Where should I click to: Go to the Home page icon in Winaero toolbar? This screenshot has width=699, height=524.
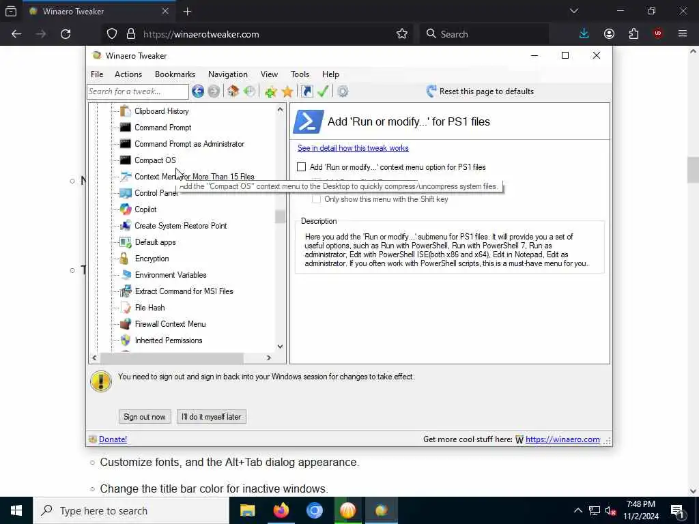(x=233, y=91)
